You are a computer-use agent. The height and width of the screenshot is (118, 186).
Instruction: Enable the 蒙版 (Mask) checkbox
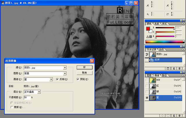11,107
